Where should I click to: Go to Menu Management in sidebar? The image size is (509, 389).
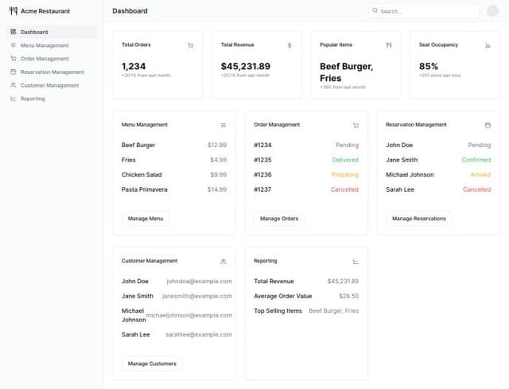click(x=52, y=45)
